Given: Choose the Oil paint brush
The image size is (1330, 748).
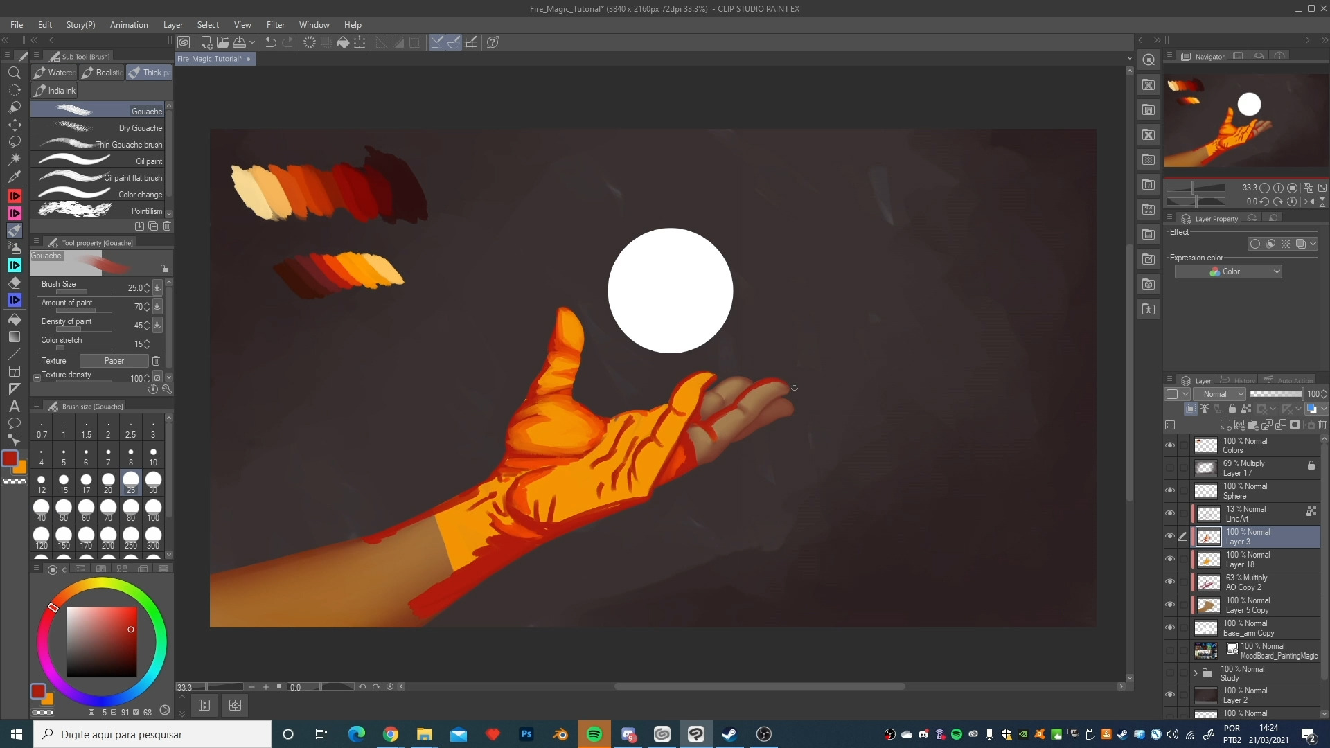Looking at the screenshot, I should click(100, 161).
